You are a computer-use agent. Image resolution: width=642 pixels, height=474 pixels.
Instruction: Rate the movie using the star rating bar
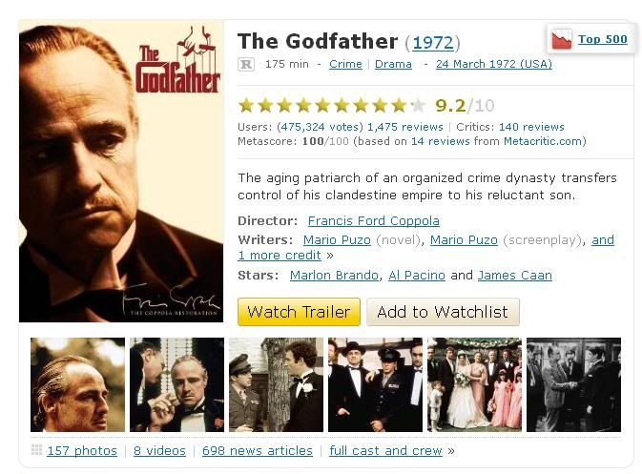[x=332, y=105]
